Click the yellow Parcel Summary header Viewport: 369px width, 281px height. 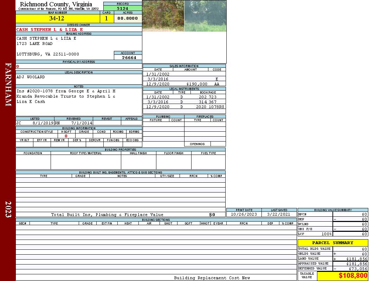click(x=332, y=243)
